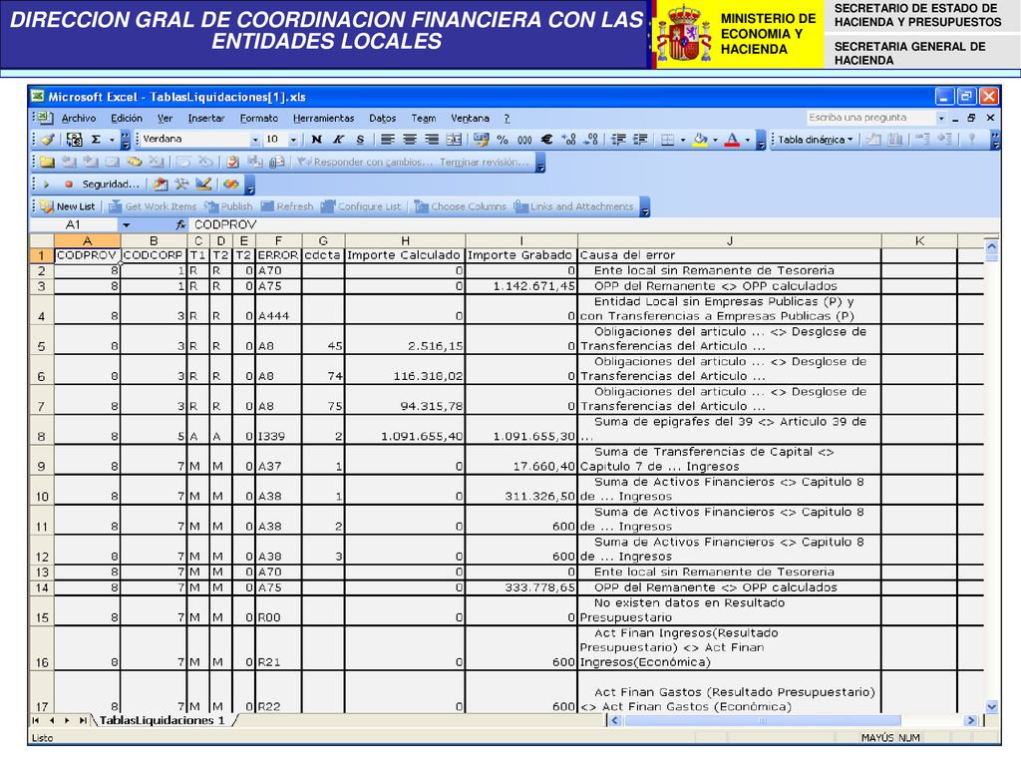Click the Control Toolbox hammer-wrench icon

click(x=181, y=185)
